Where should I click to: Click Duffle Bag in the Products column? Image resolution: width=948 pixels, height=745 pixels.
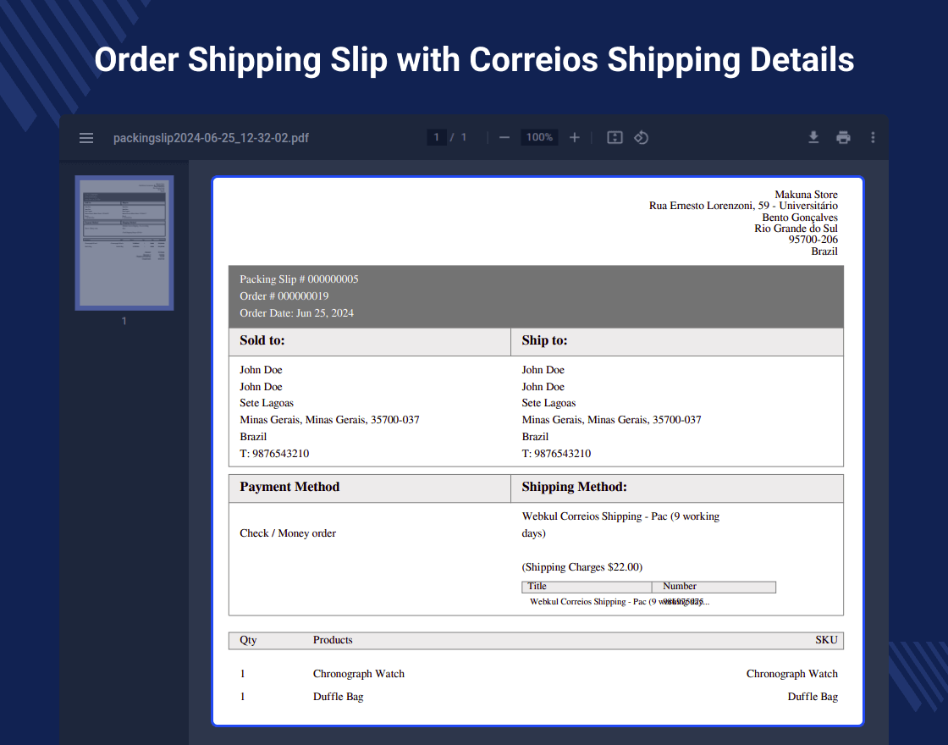pos(338,697)
